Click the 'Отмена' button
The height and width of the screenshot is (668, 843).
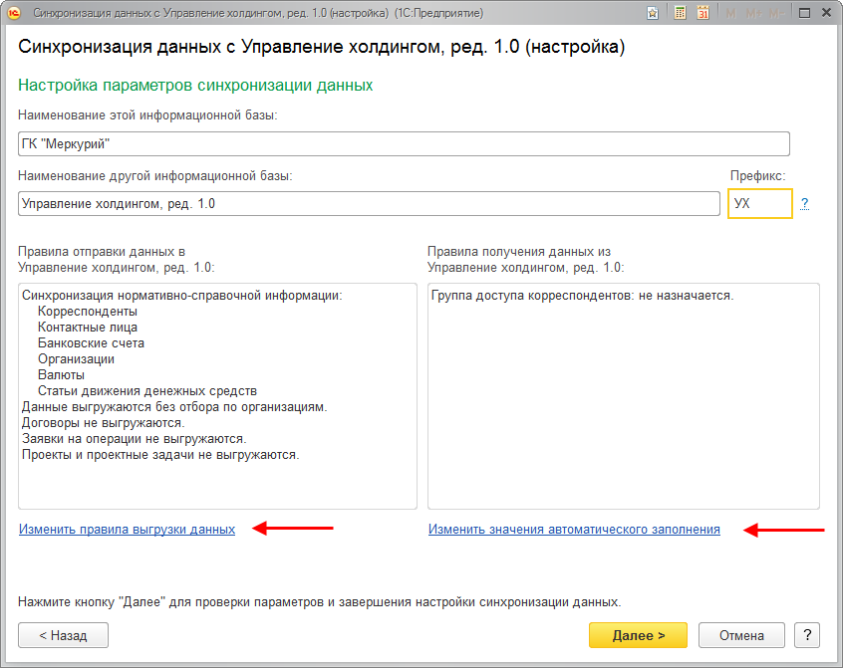[x=741, y=635]
